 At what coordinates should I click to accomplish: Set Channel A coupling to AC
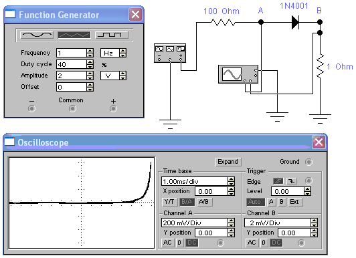click(167, 243)
